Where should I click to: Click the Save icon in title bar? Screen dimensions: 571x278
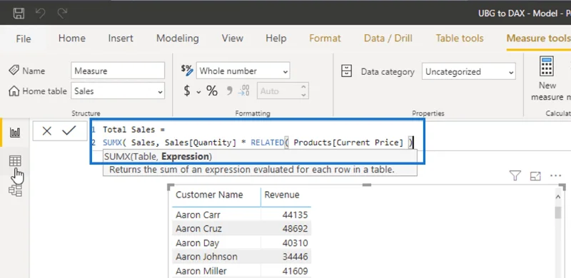[19, 14]
